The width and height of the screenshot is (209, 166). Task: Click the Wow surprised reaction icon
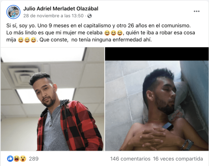23,159
